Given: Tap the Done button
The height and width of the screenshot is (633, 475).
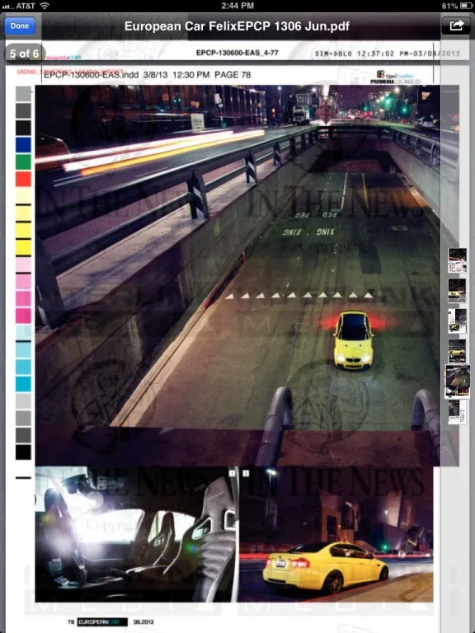Looking at the screenshot, I should [x=20, y=26].
